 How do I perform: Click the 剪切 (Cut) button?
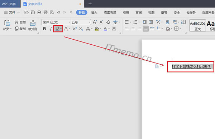click(x=20, y=22)
